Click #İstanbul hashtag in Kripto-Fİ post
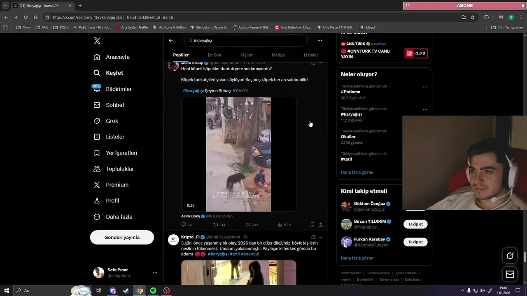527x296 pixels. pyautogui.click(x=250, y=254)
